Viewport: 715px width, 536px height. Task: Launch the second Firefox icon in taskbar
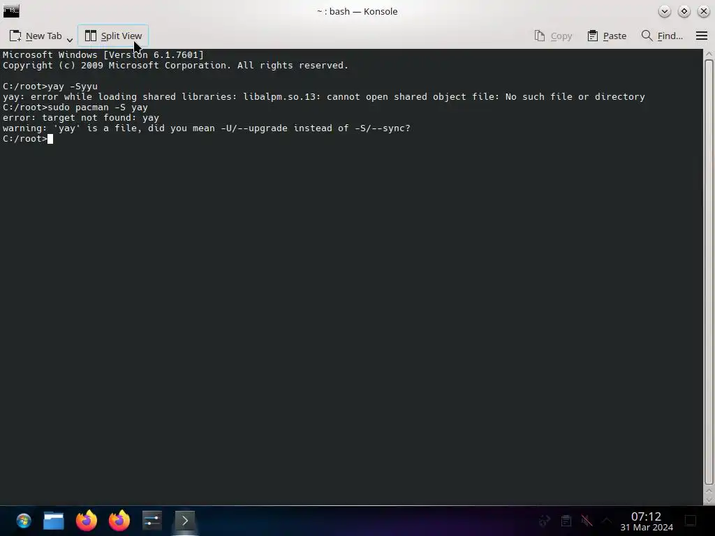[119, 521]
